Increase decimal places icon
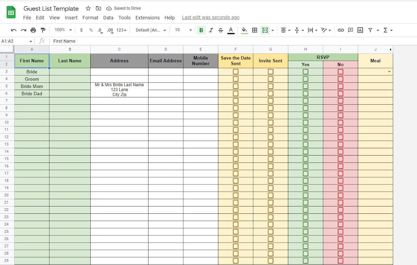 (x=110, y=30)
